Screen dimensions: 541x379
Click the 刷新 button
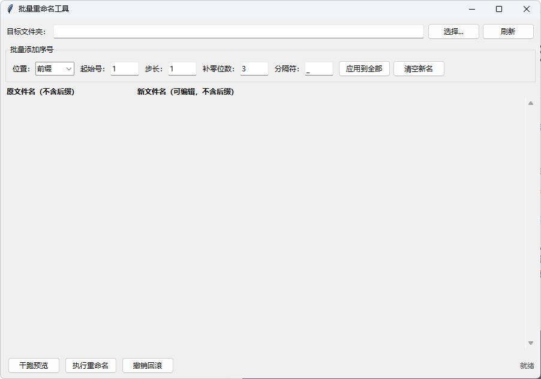pyautogui.click(x=508, y=32)
